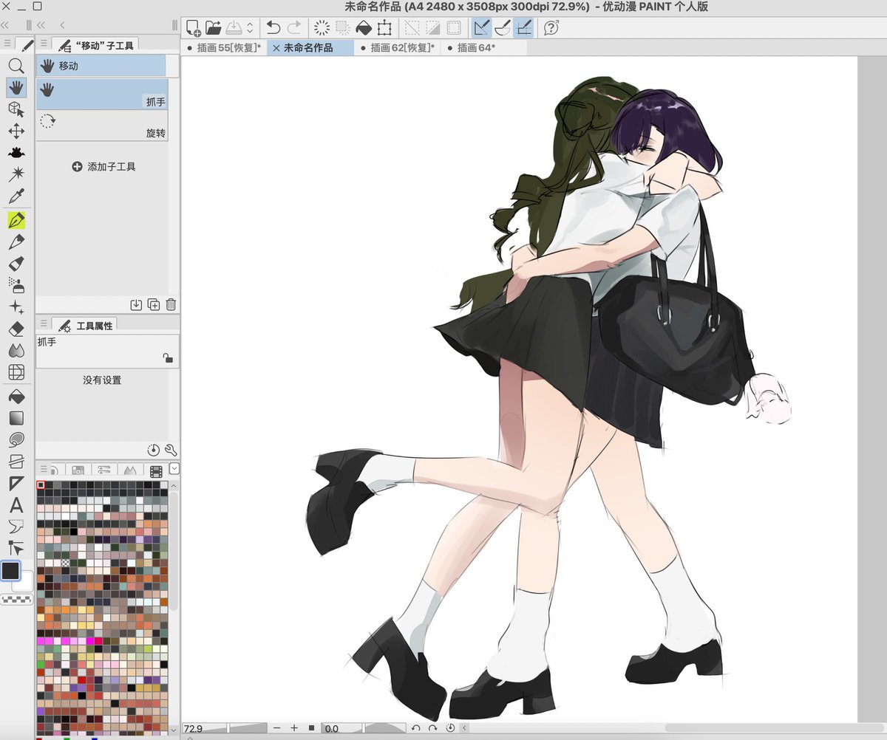Screen dimensions: 887x740
Task: Switch to the 插画 55[恢复]* tab
Action: pos(224,48)
